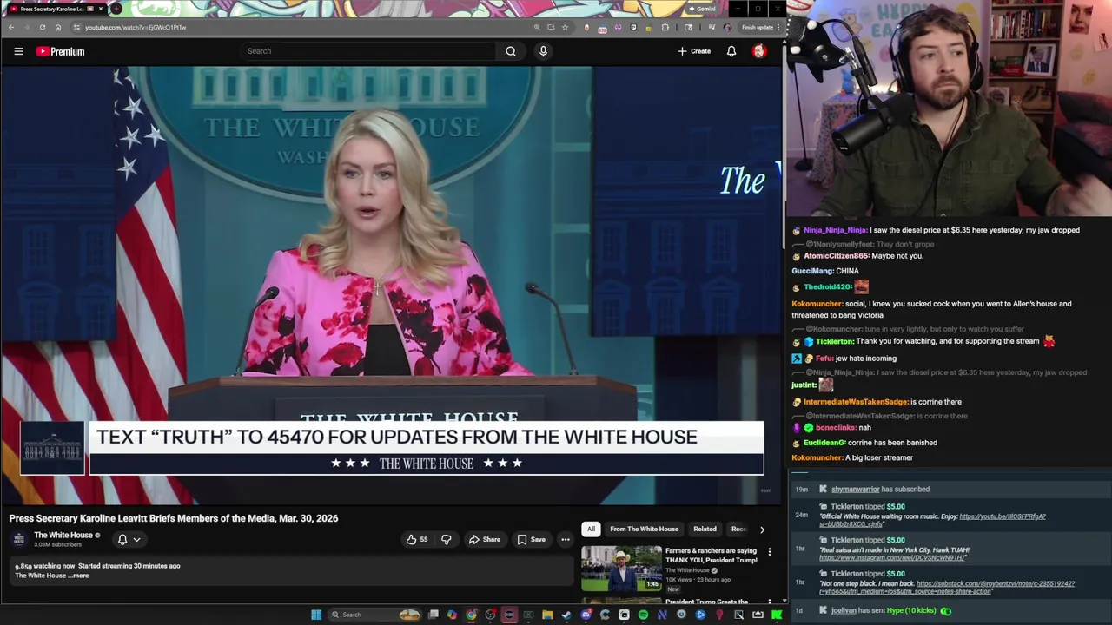
Task: Open the Chrome extensions puzzle icon
Action: [665, 27]
